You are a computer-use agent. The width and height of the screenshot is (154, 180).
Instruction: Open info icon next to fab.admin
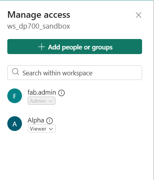point(62,93)
